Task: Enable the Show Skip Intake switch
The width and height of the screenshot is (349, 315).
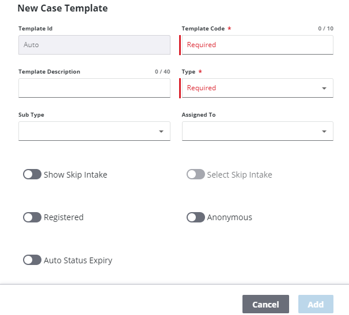Action: (32, 174)
